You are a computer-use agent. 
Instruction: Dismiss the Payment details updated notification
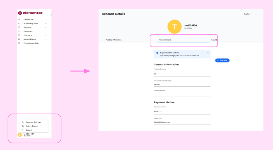208,53
